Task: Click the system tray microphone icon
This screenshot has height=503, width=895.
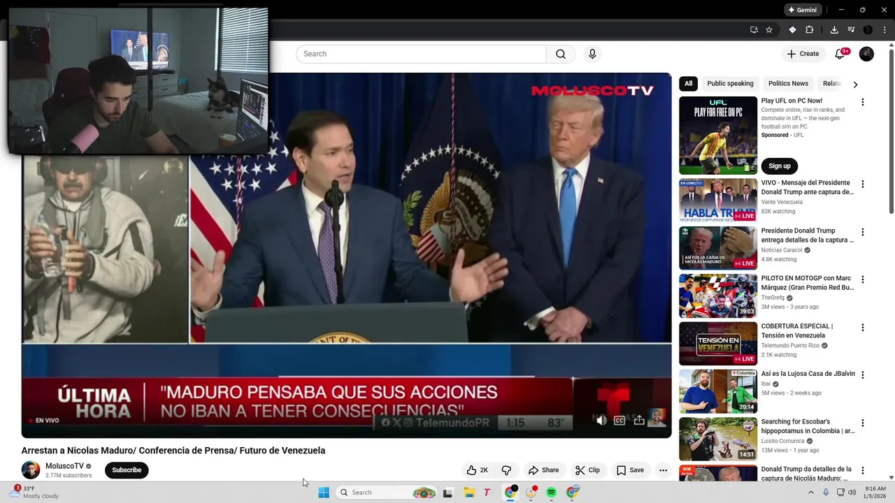Action: pos(826,493)
